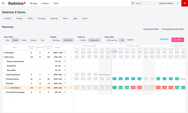Click the plus icon in Unassigned row

click(71, 53)
